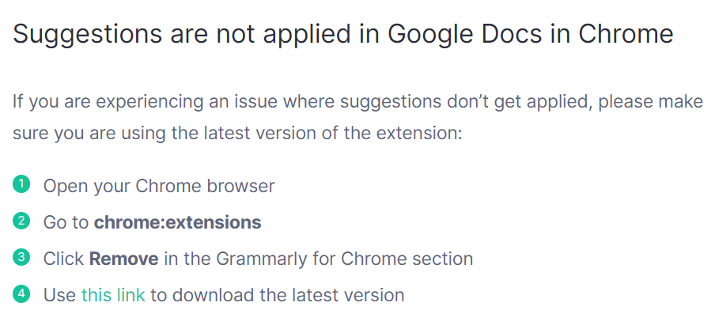Click the green step 1 number icon

(21, 185)
